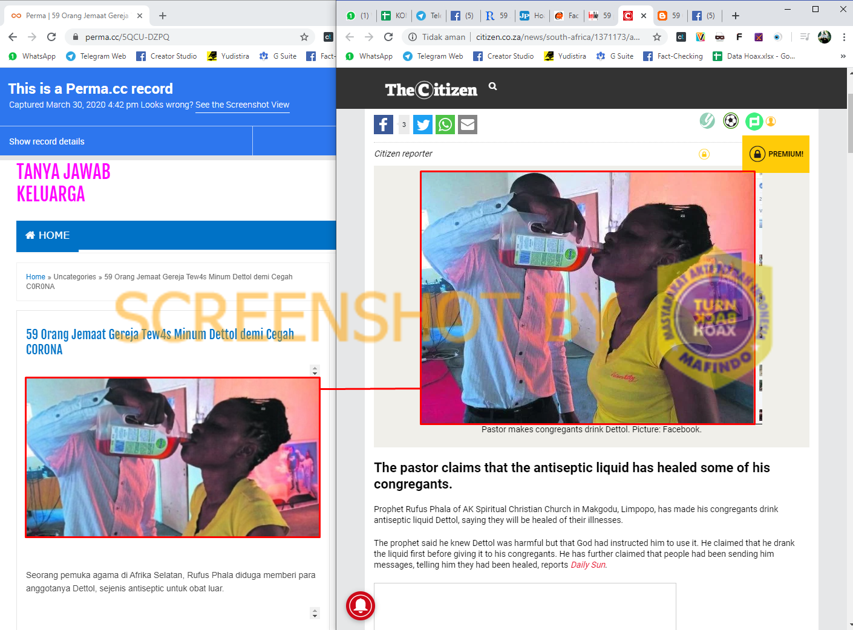Open site info 'Tidak aman' icon
This screenshot has height=630, width=853.
[413, 37]
